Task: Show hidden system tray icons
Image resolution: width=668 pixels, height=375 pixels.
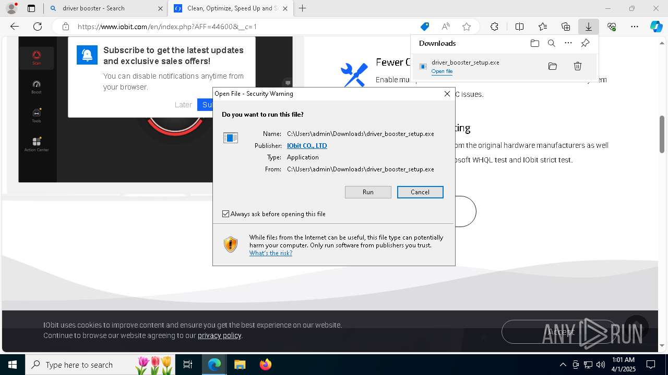Action: pyautogui.click(x=563, y=365)
